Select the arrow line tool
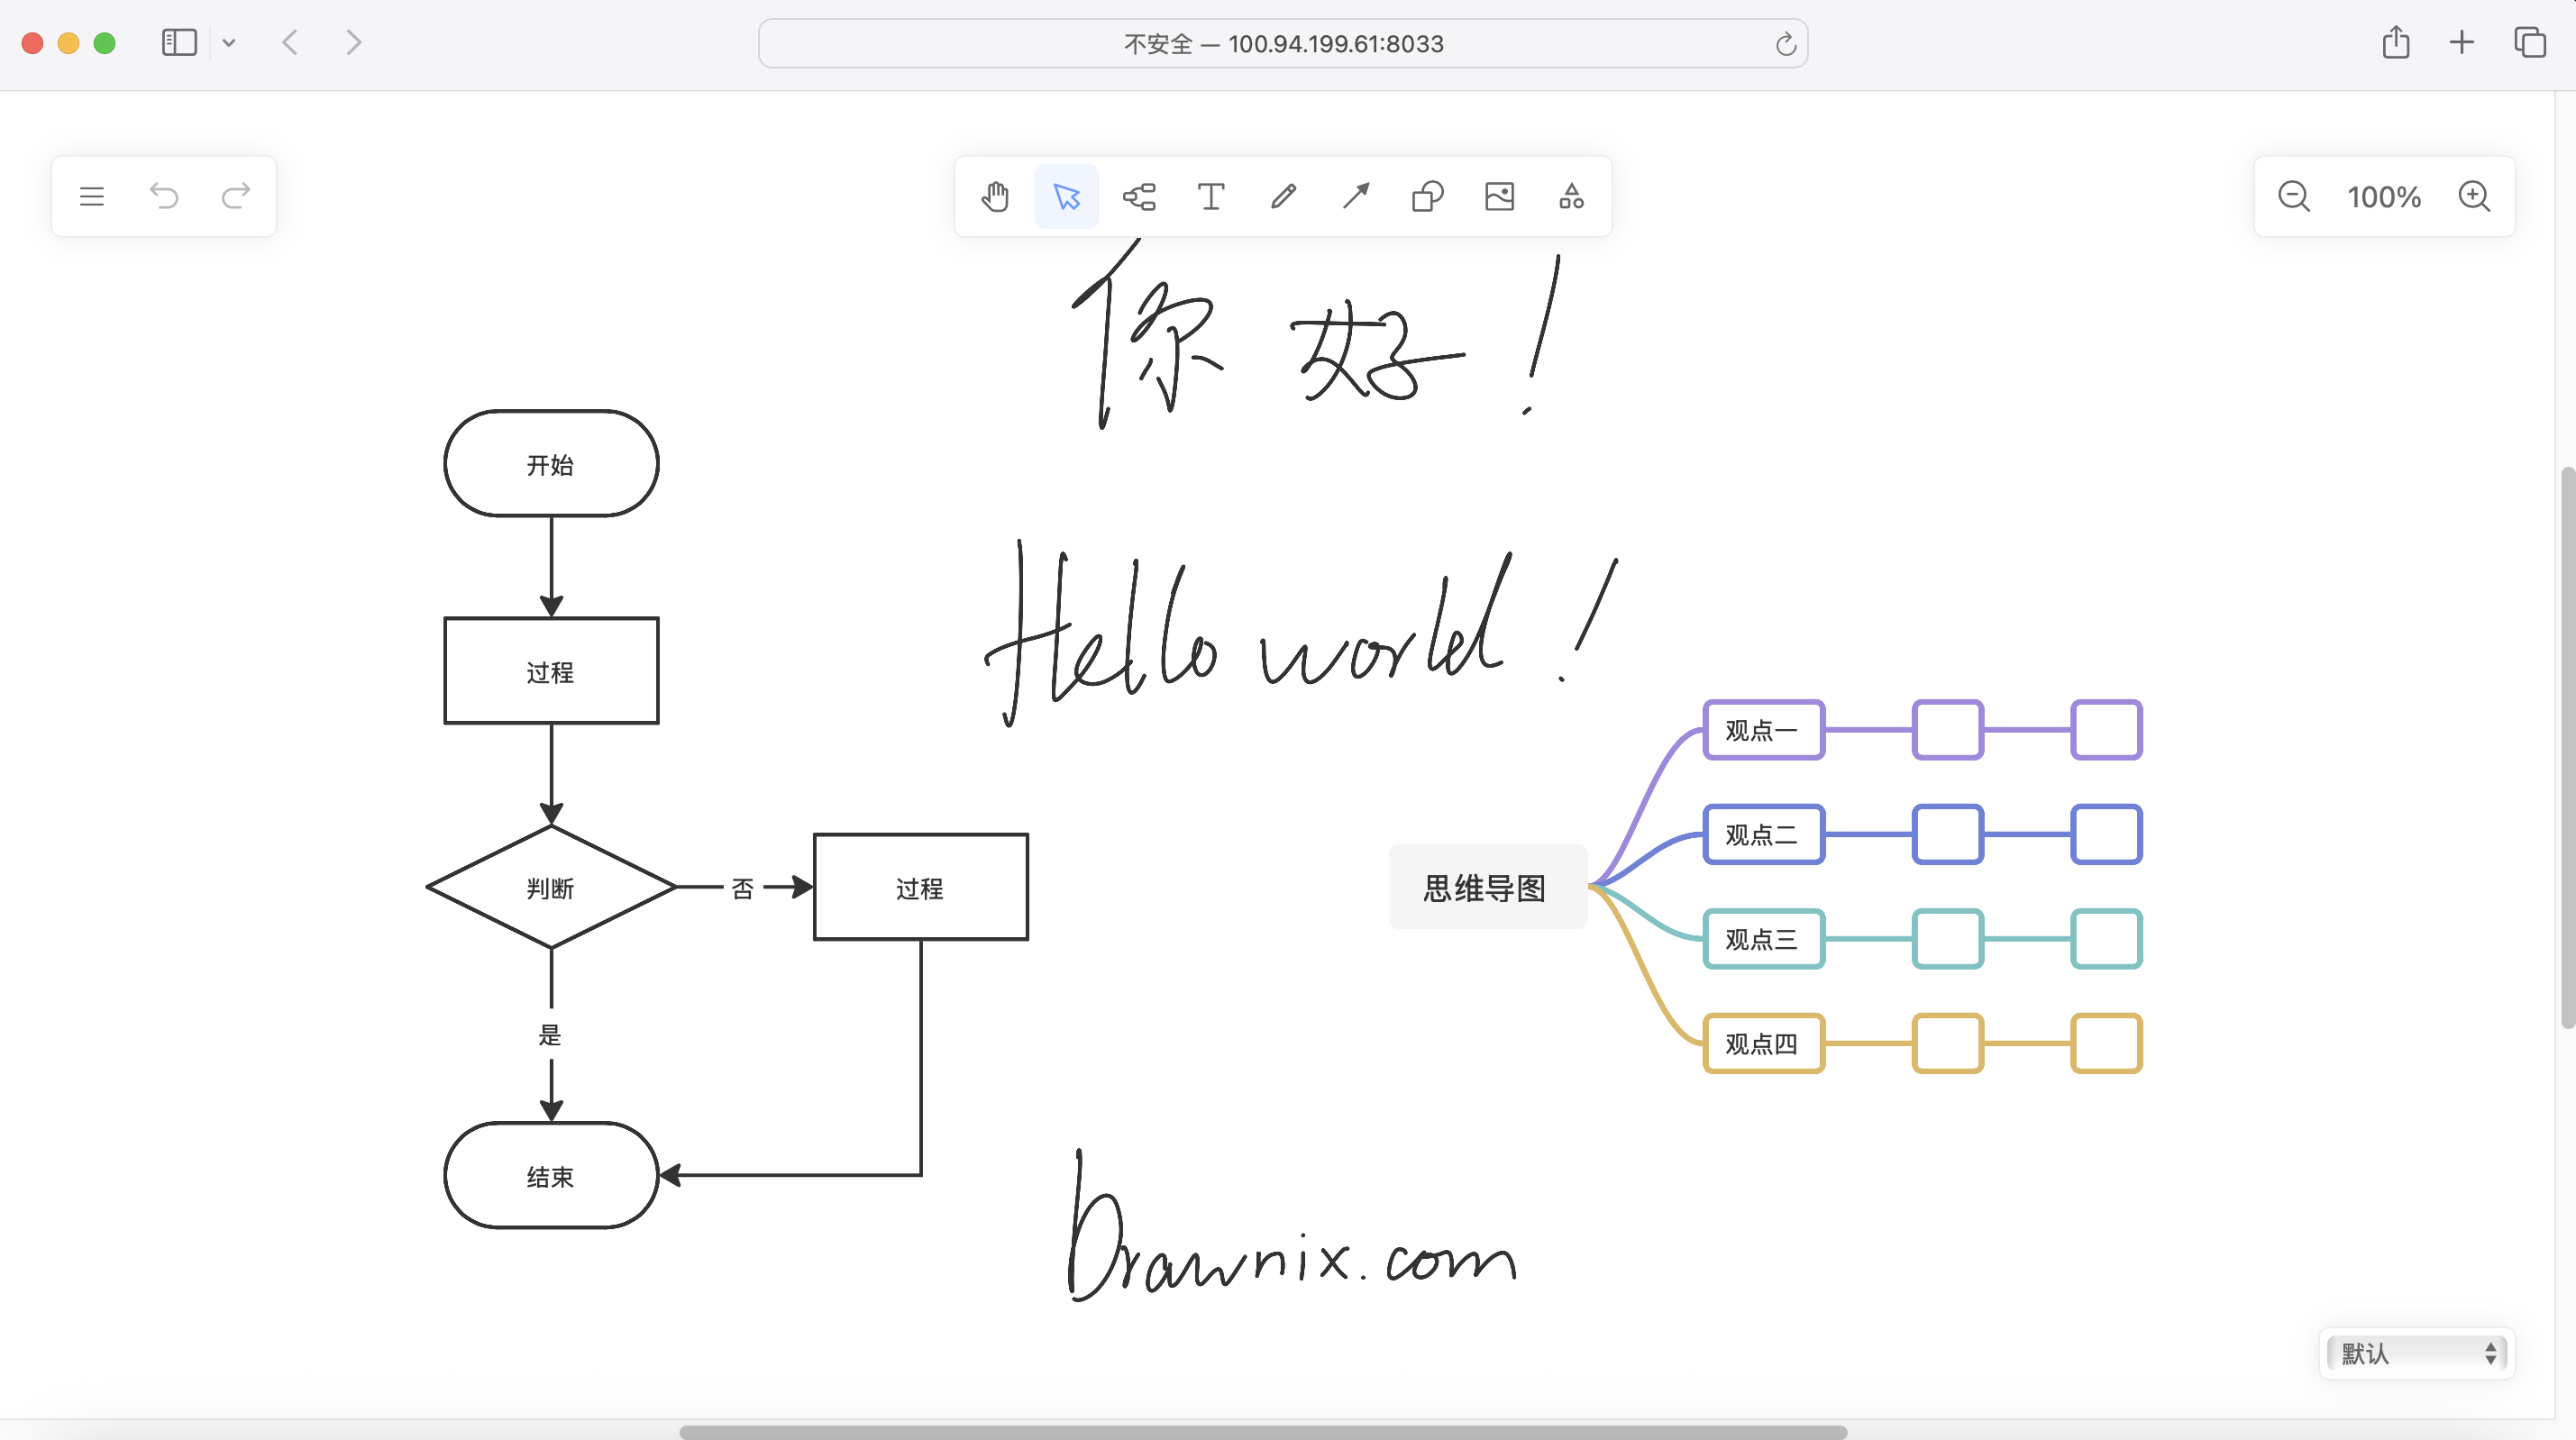Image resolution: width=2576 pixels, height=1440 pixels. point(1355,196)
